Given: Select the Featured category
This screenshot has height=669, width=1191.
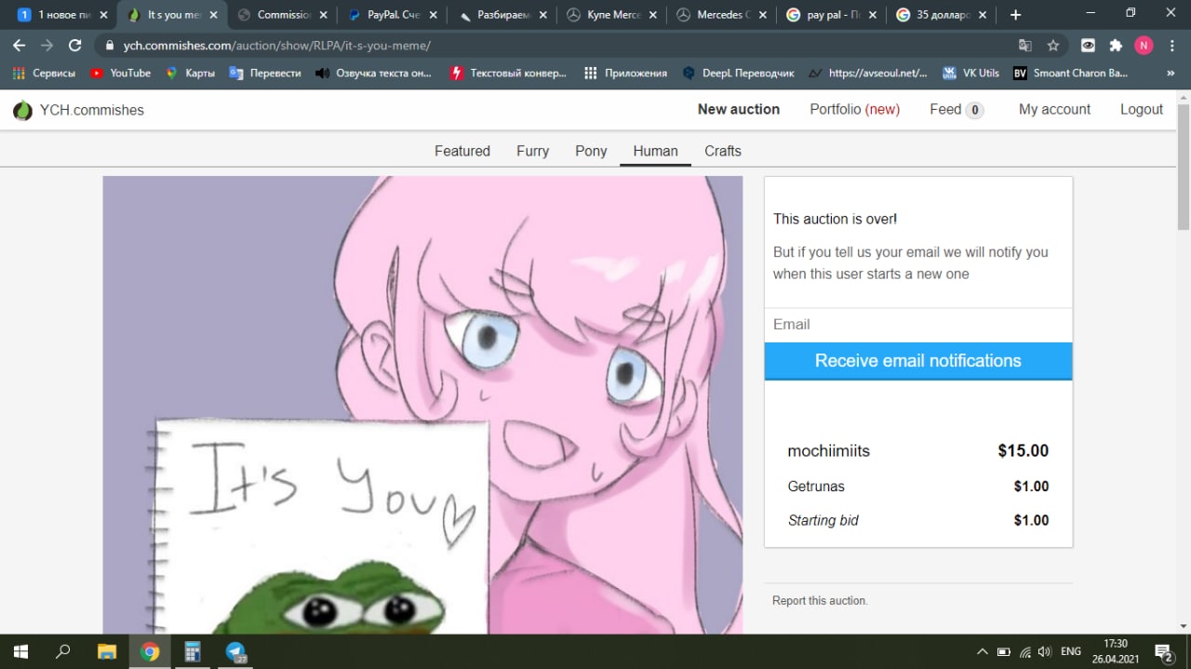Looking at the screenshot, I should (462, 151).
